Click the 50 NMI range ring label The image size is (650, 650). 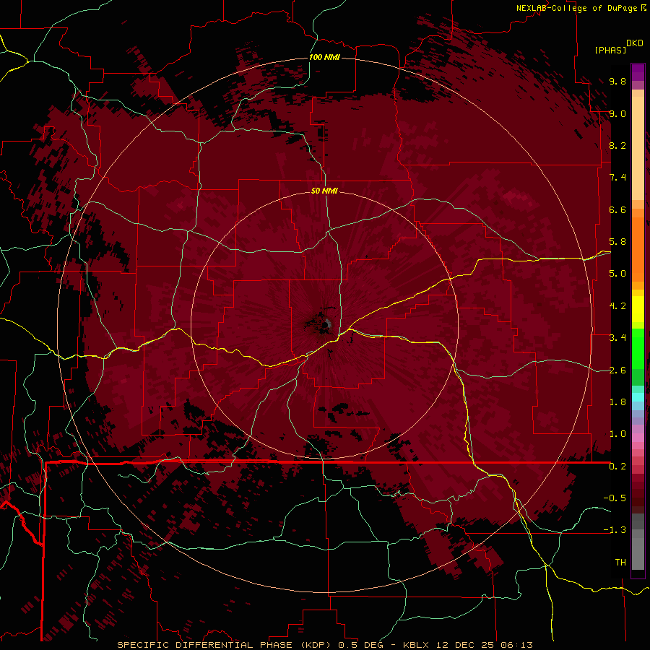[x=324, y=191]
